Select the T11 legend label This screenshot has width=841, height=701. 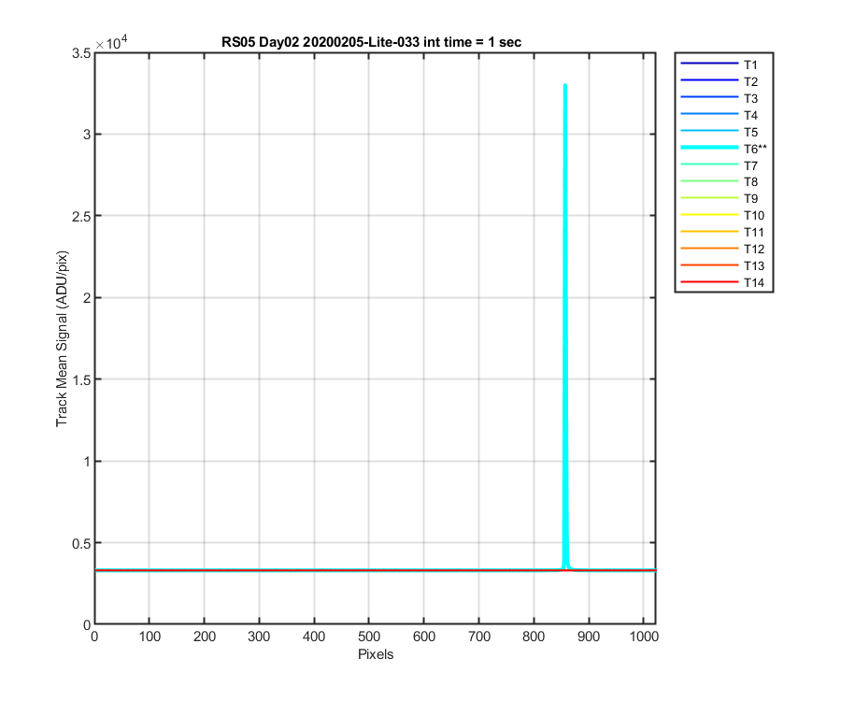click(753, 232)
